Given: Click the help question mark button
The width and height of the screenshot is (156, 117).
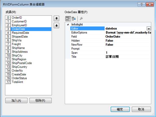Looking at the screenshot, I should click(x=141, y=5).
